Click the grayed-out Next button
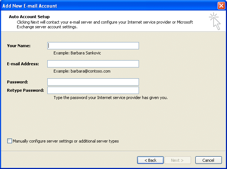 click(x=178, y=160)
